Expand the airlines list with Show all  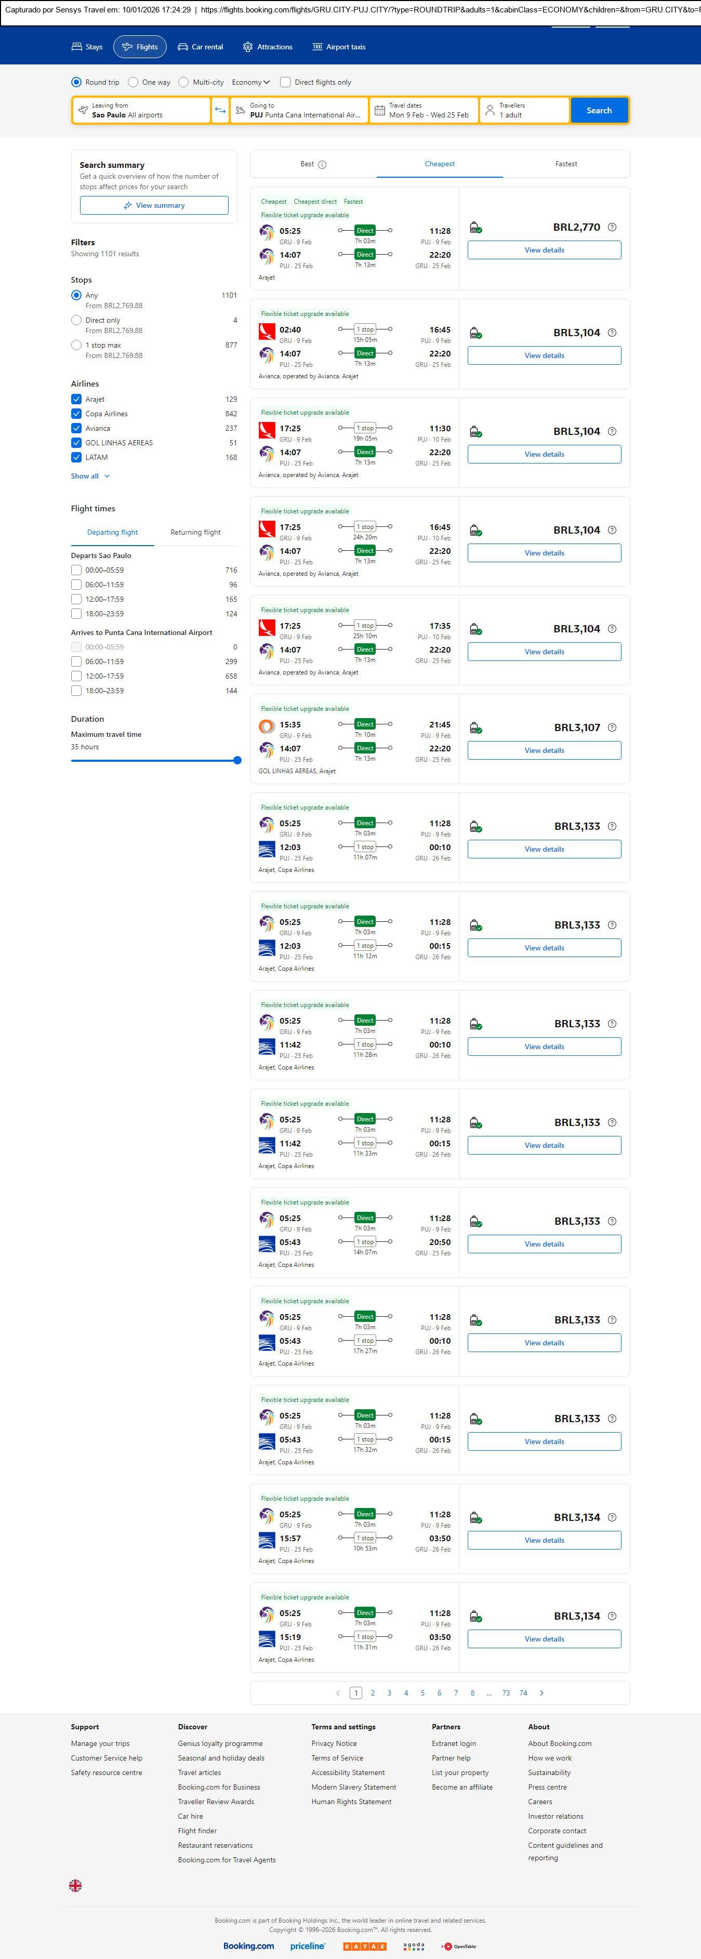click(90, 476)
